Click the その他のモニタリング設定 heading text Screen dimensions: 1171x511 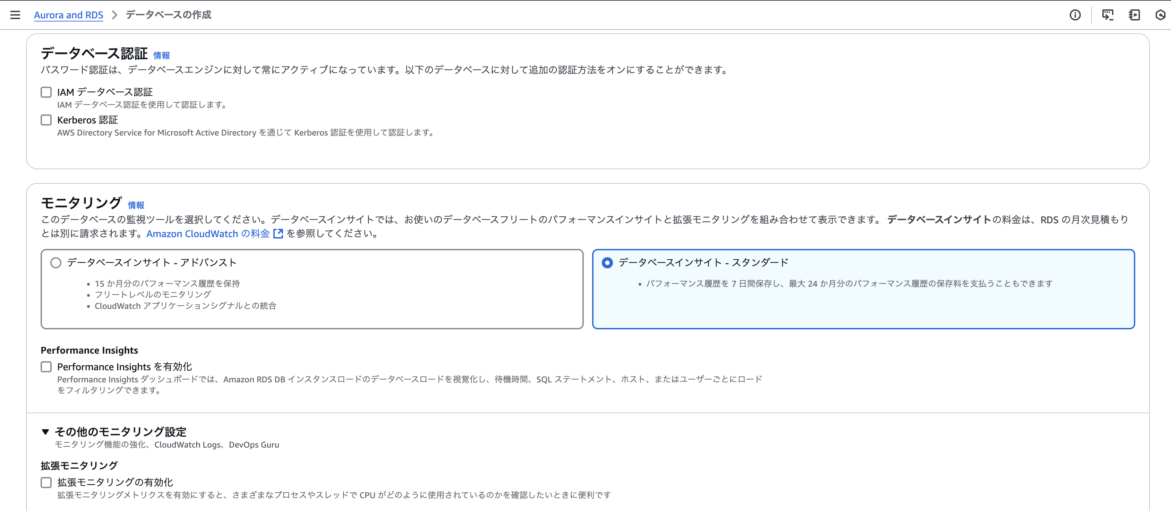120,432
